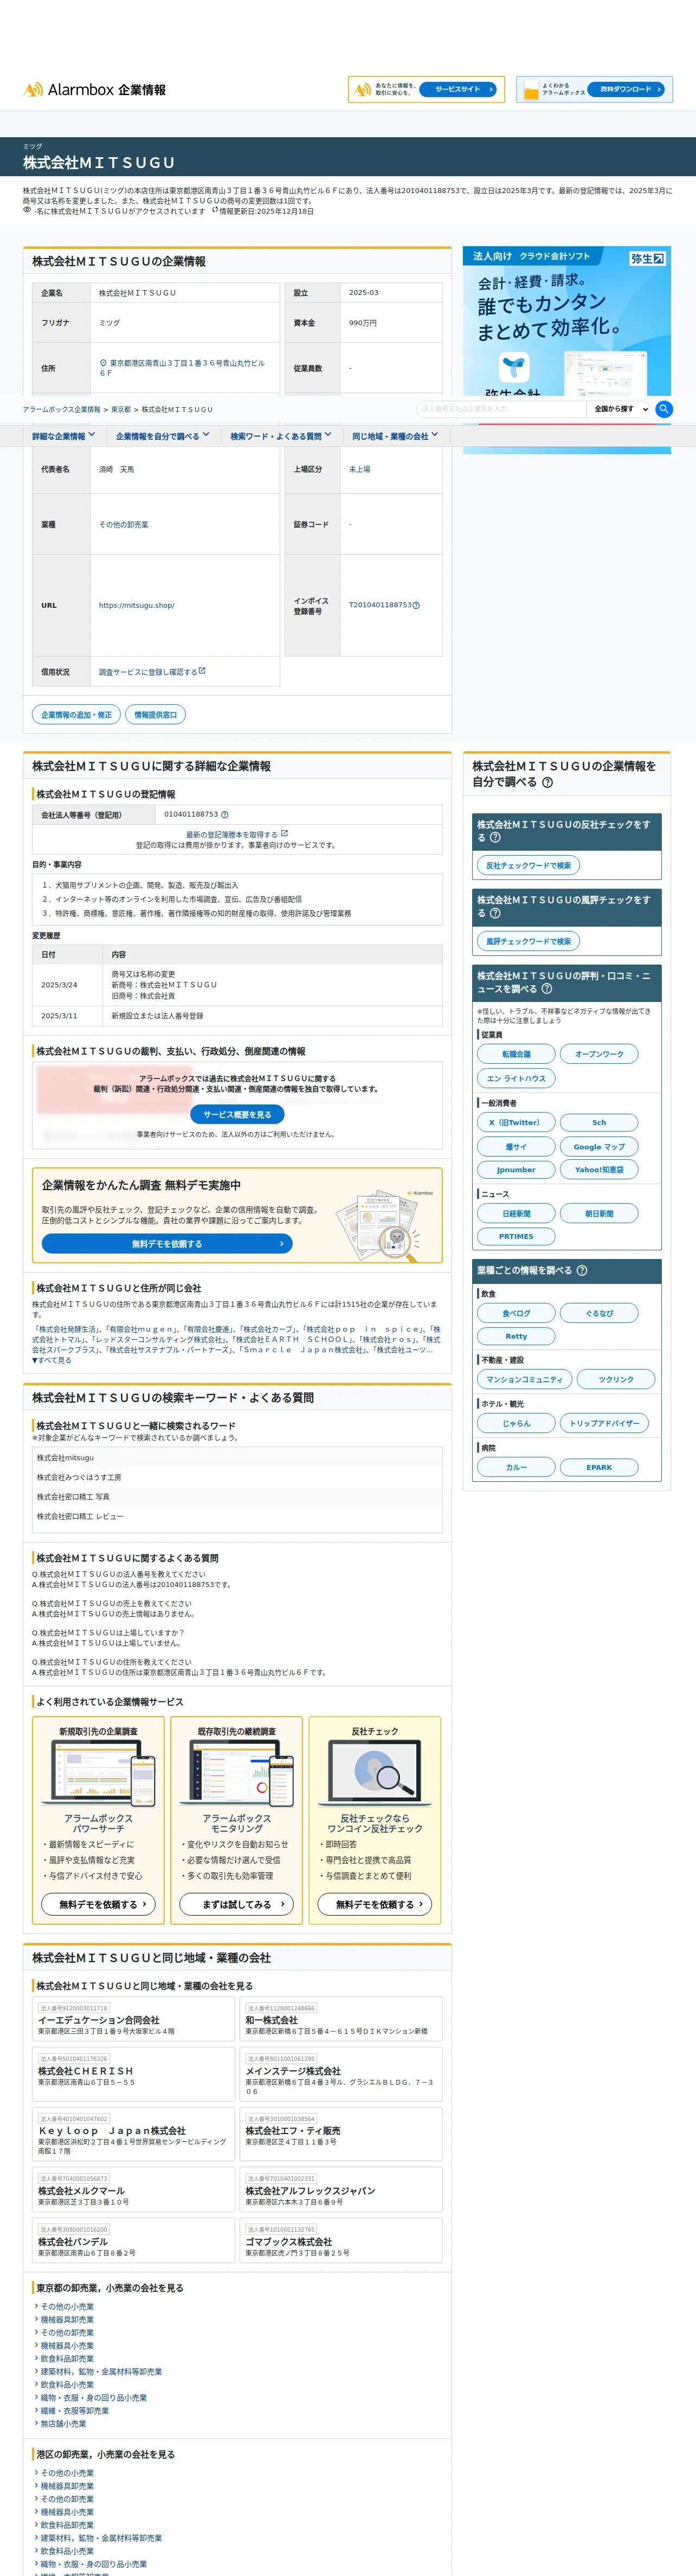Click 反社チェックワードで検索 button

529,865
